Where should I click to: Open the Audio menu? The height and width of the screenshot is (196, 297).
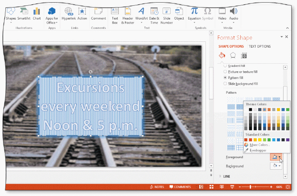click(x=234, y=15)
